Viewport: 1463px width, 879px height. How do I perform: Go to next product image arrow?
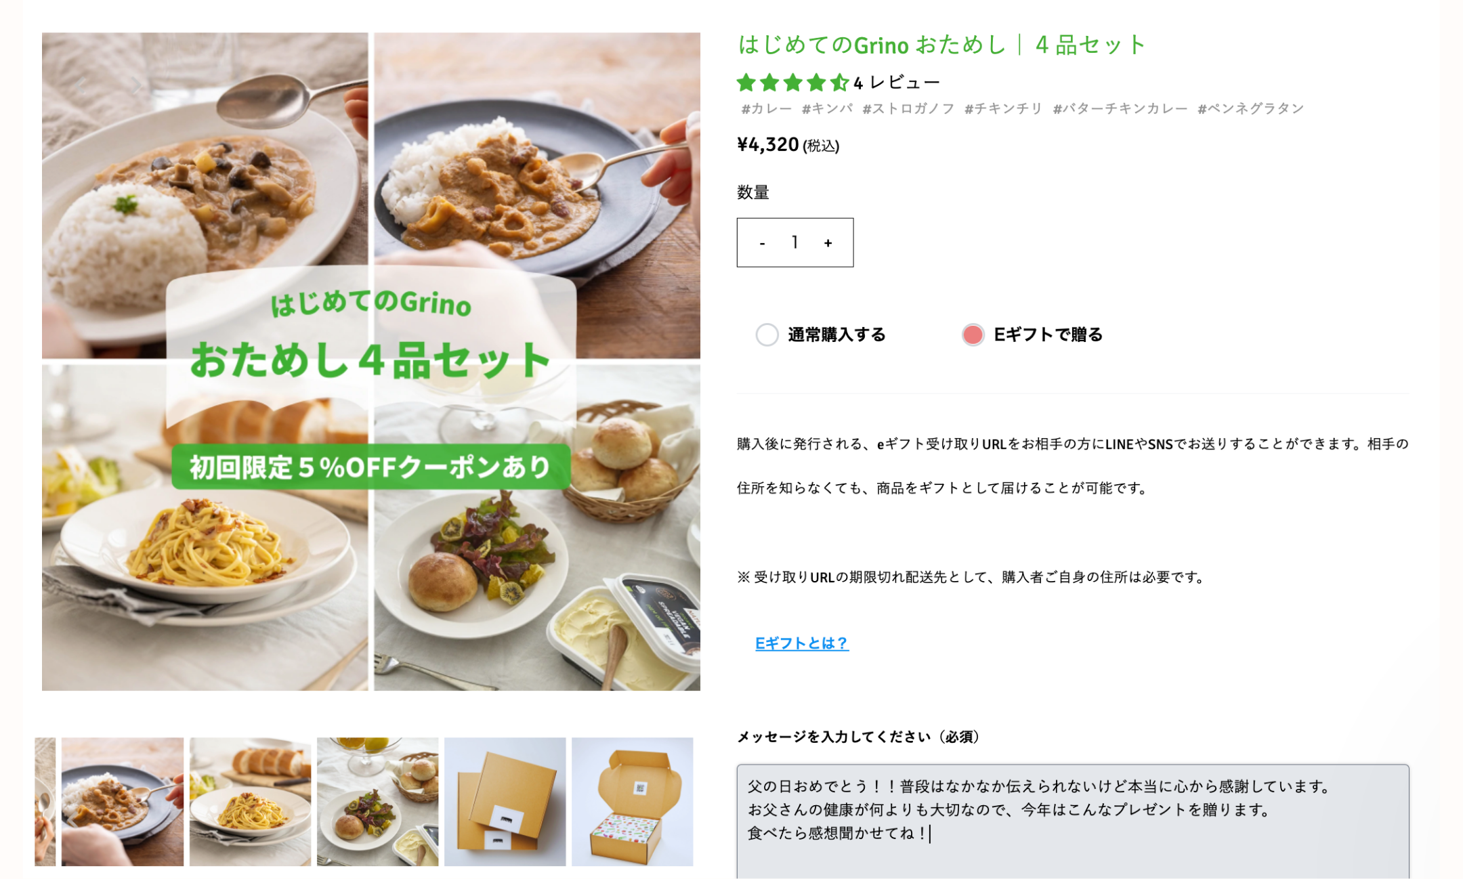(x=137, y=85)
